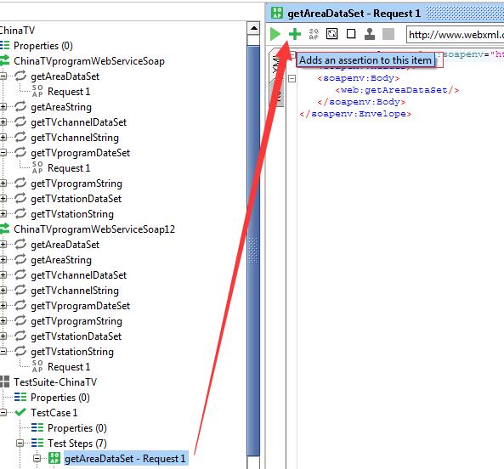Click the endpoint URL field starting http://www.webxml
Image resolution: width=504 pixels, height=469 pixels.
tap(456, 34)
